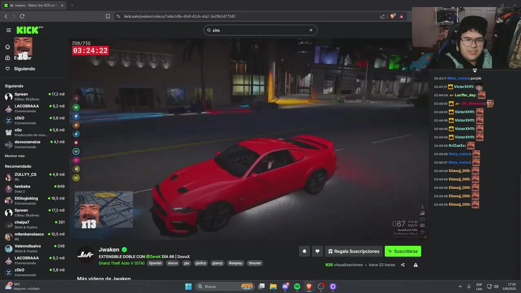521x293 pixels.
Task: Open site settings icon in address bar
Action: tap(118, 16)
